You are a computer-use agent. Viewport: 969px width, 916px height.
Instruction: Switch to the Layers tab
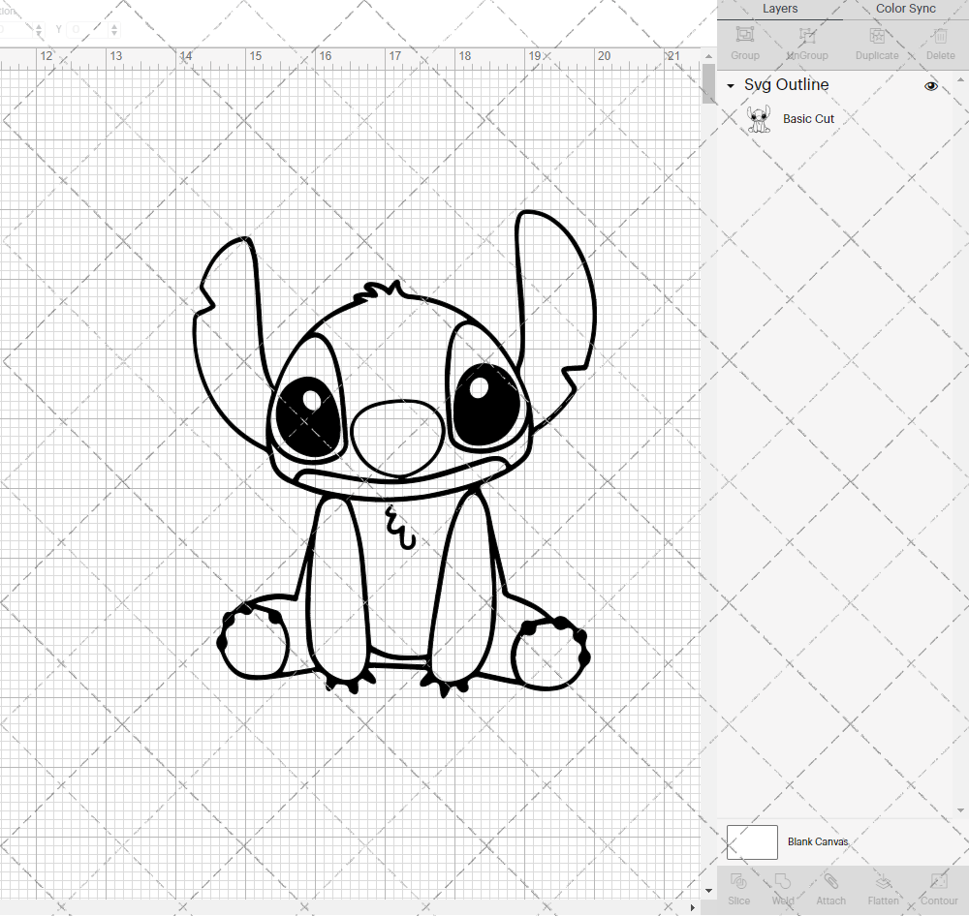coord(780,9)
